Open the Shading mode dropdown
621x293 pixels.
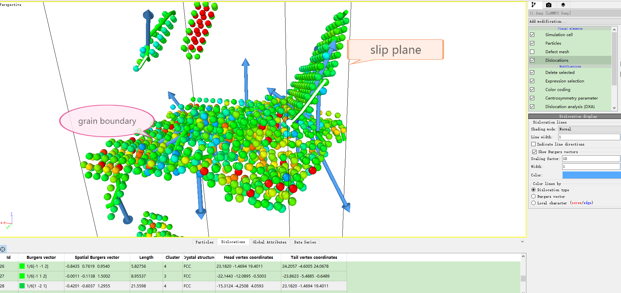click(x=589, y=129)
